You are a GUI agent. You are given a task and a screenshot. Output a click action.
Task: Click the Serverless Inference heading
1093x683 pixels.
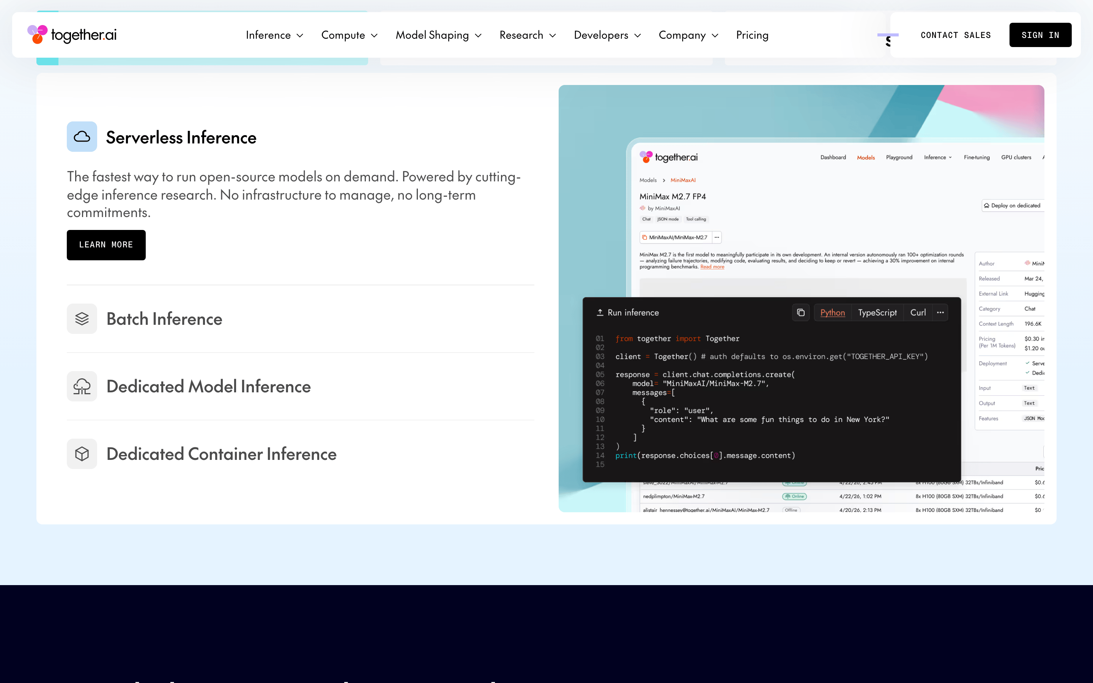point(181,137)
